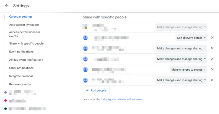Open the Make changes to events dropdown

coord(189,69)
